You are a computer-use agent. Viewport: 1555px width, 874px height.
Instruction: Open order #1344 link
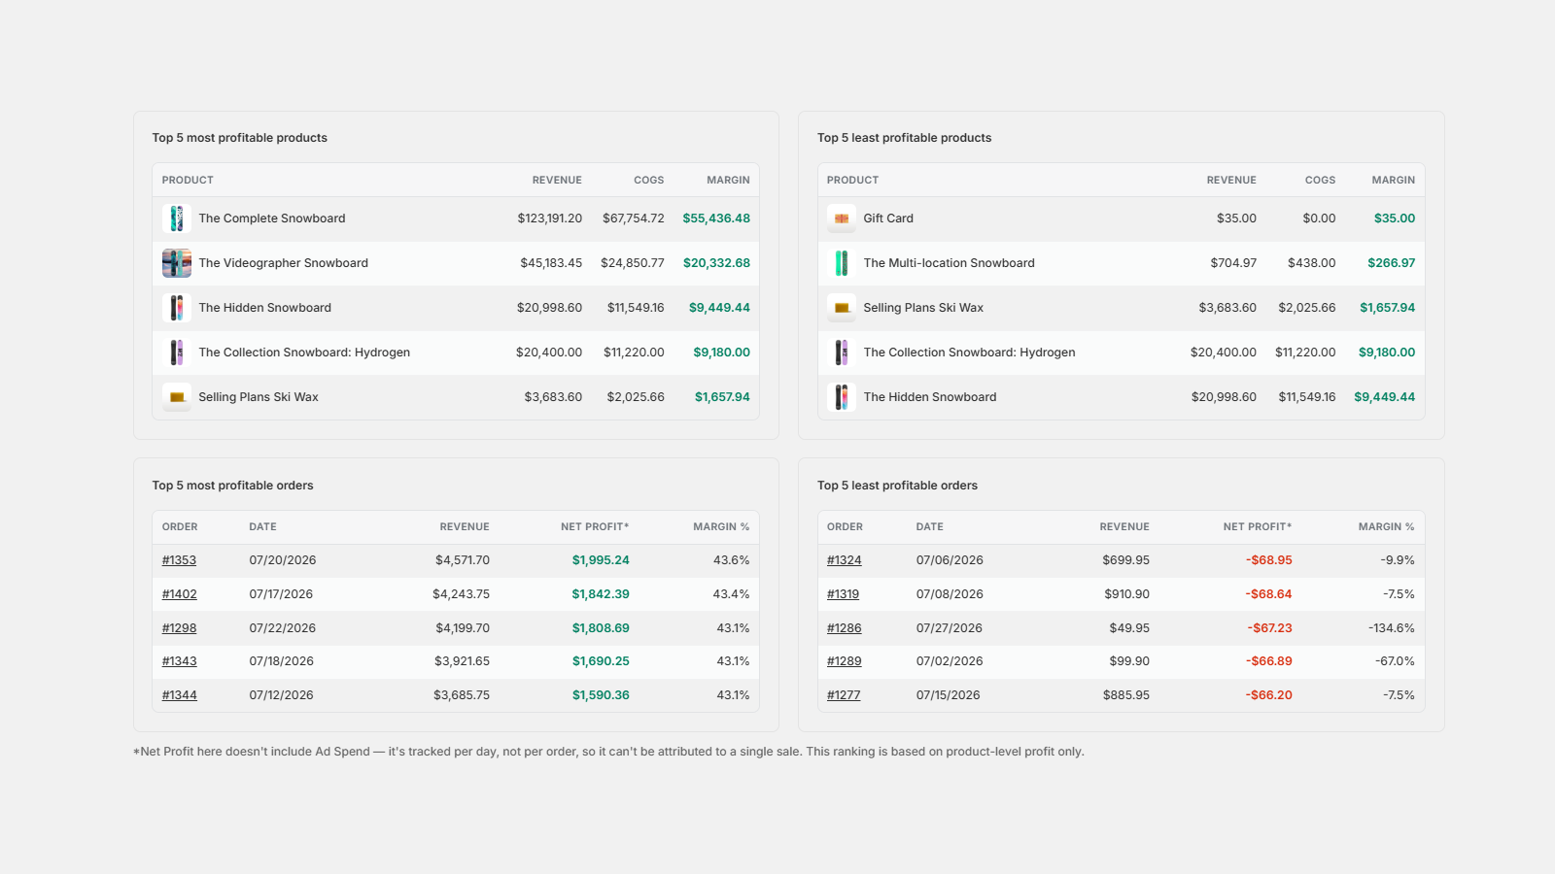point(180,695)
